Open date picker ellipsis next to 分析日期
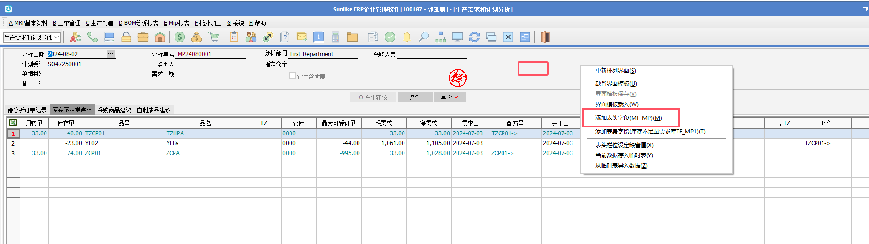Viewport: 869px width, 244px height. [111, 54]
